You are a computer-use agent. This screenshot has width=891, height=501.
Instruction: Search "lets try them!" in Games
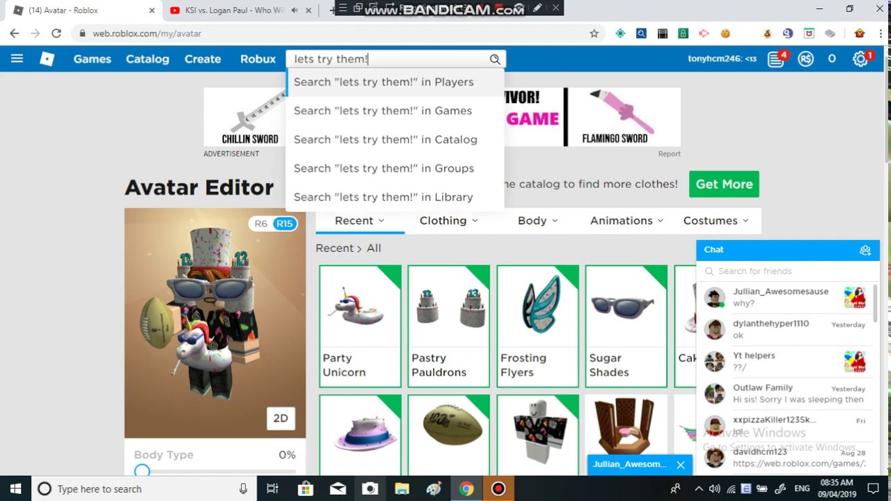click(x=395, y=111)
